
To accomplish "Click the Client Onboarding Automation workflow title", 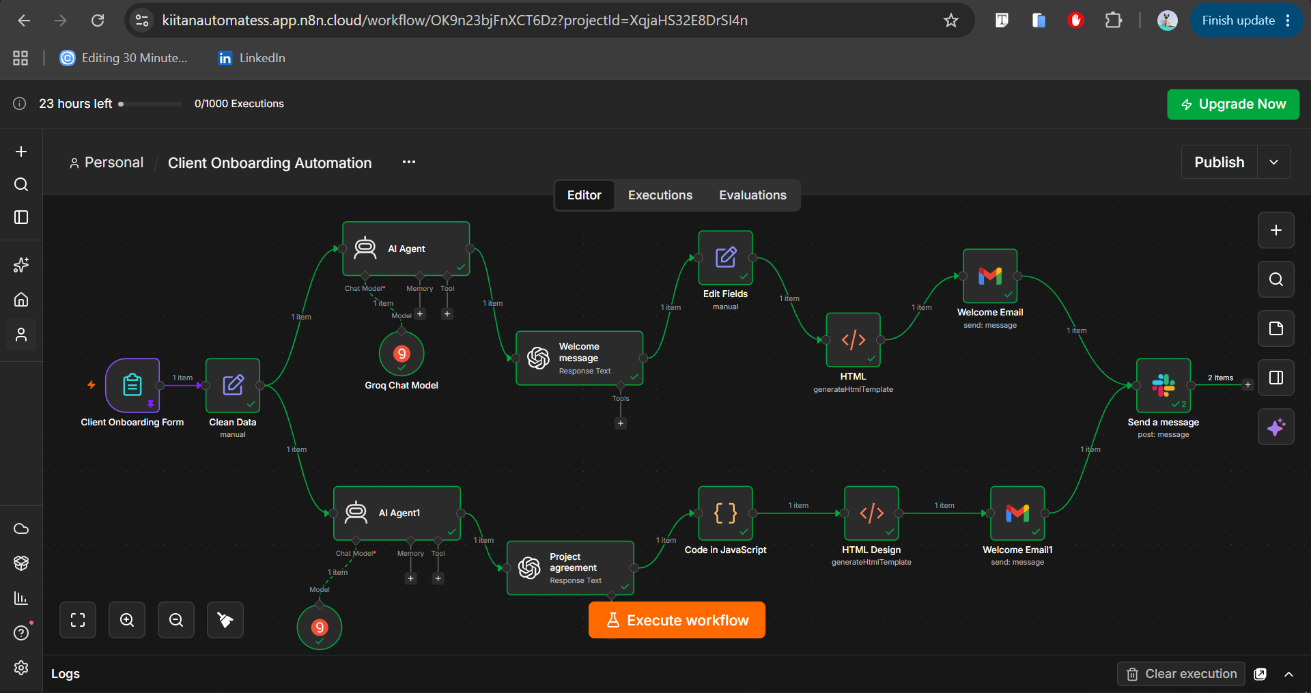I will point(270,162).
